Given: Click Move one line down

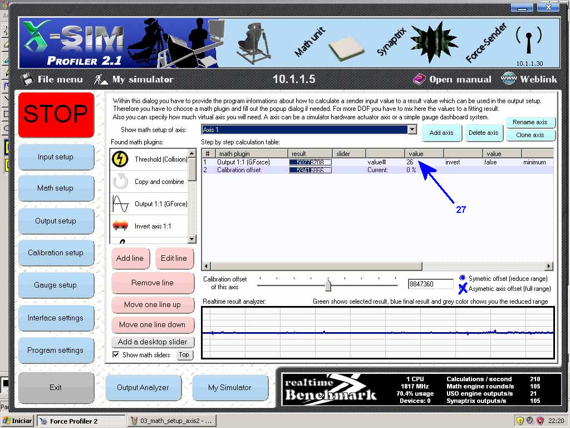Looking at the screenshot, I should (153, 325).
